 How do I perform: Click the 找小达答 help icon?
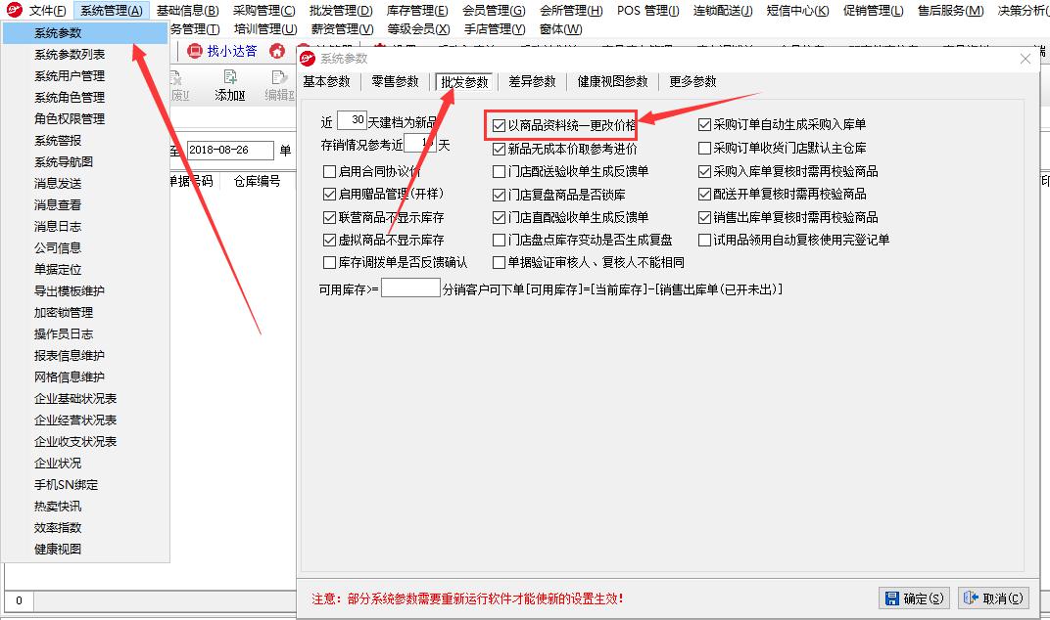(195, 51)
